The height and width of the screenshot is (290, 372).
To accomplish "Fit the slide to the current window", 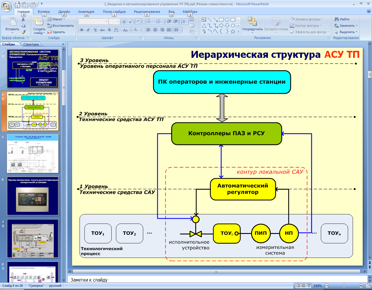I will (x=368, y=286).
